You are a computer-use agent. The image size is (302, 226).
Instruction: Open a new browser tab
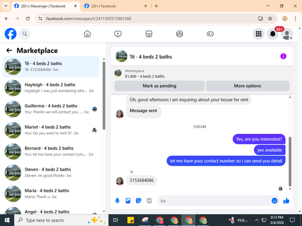[x=156, y=6]
